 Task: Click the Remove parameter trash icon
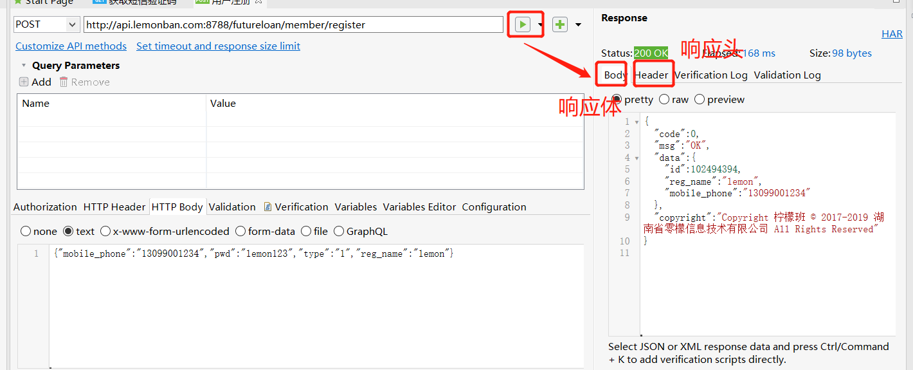pos(64,82)
